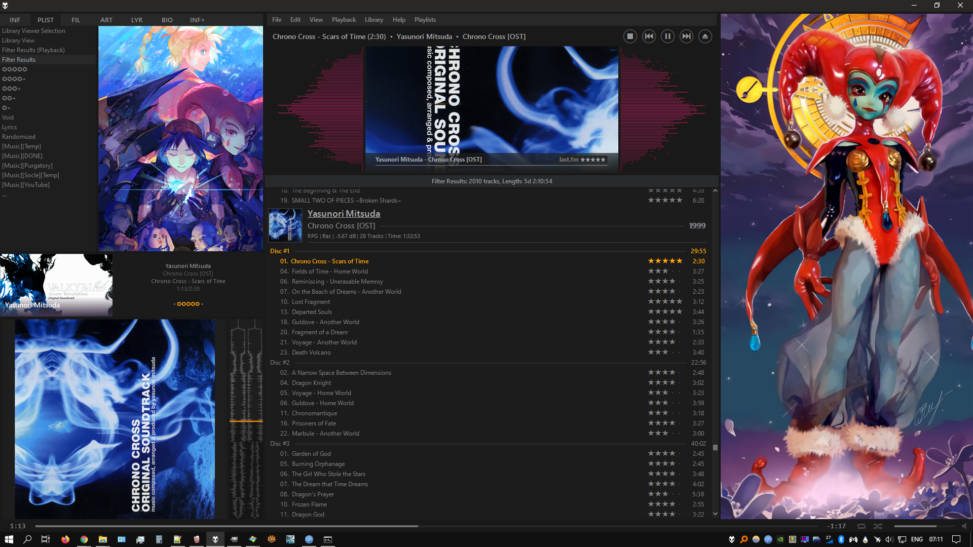Click the stop playback button
The height and width of the screenshot is (547, 973).
628,36
